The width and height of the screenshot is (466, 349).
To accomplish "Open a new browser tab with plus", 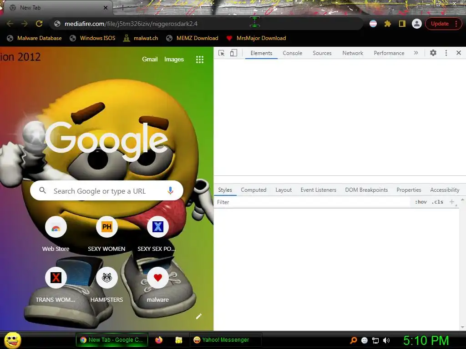I will pos(122,8).
